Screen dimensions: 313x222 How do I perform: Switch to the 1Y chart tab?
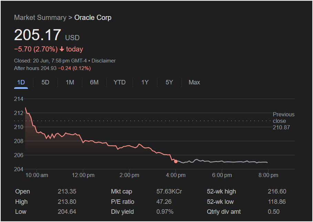point(145,82)
